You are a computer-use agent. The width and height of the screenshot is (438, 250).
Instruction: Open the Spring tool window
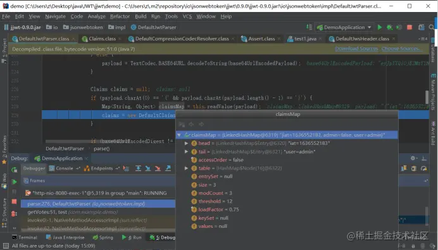point(103,237)
